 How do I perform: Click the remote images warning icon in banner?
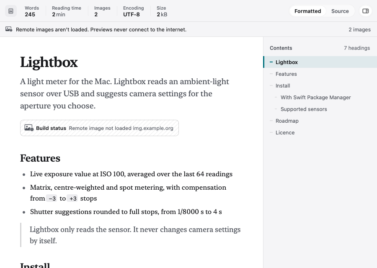pos(9,29)
